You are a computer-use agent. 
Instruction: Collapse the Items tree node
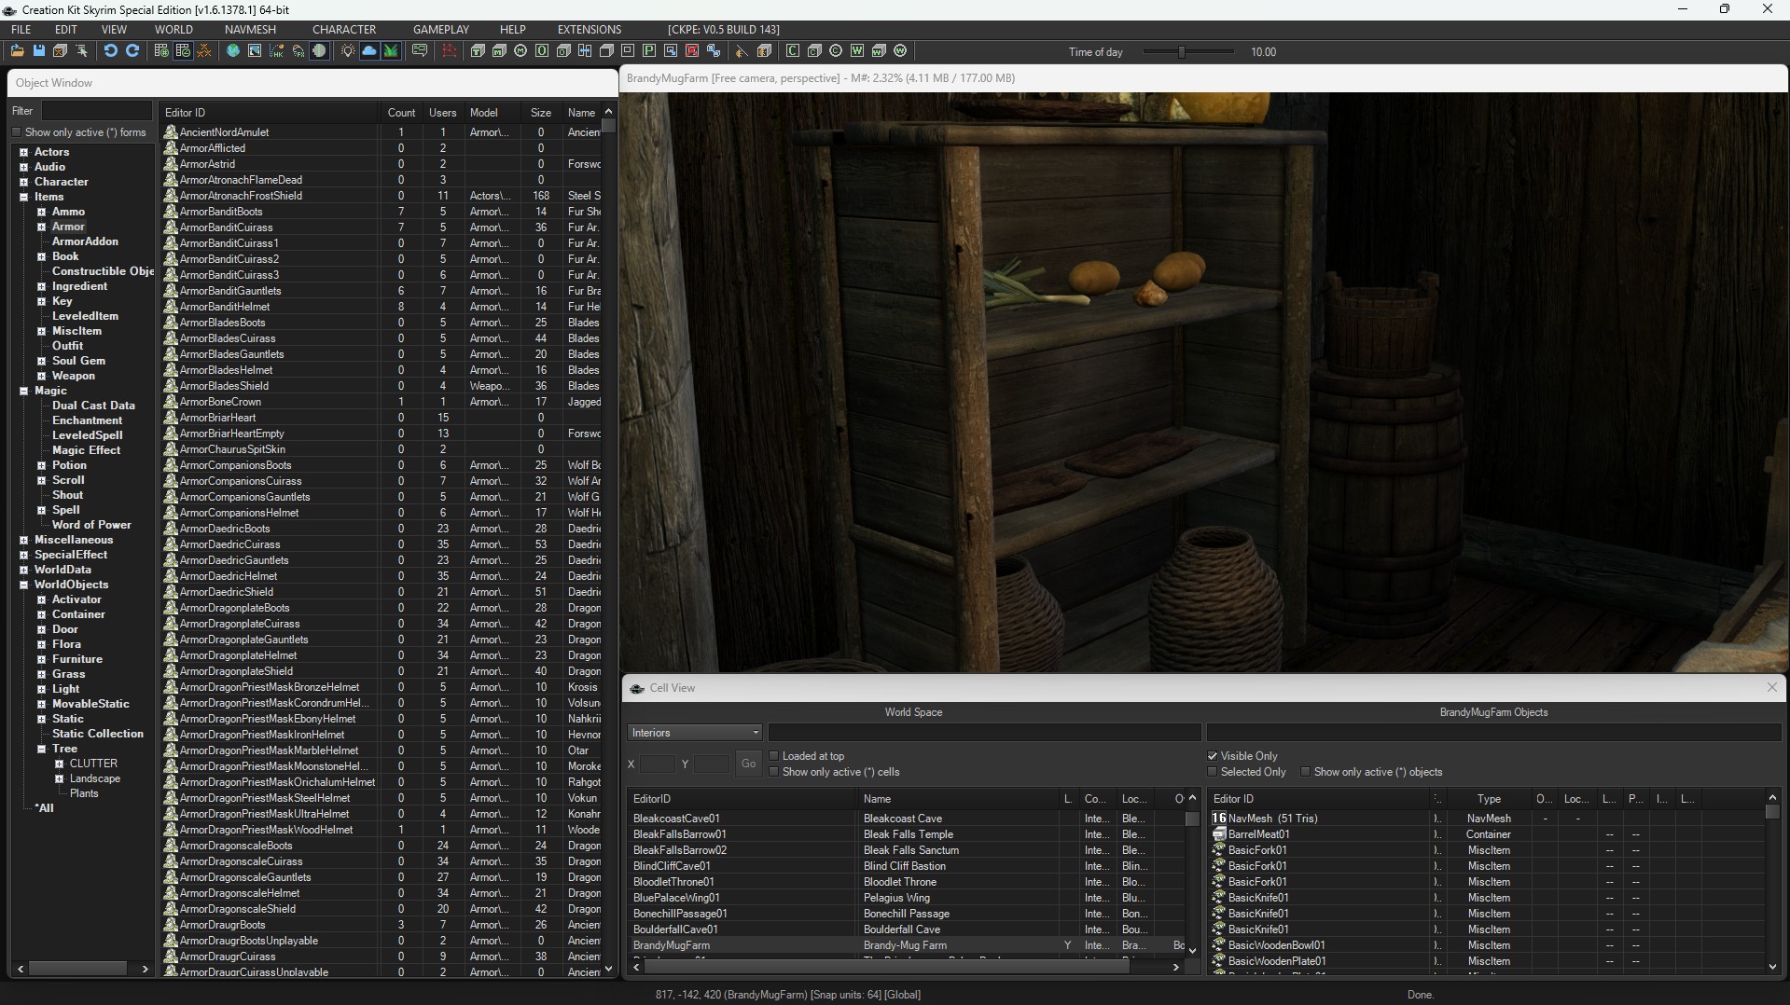23,197
